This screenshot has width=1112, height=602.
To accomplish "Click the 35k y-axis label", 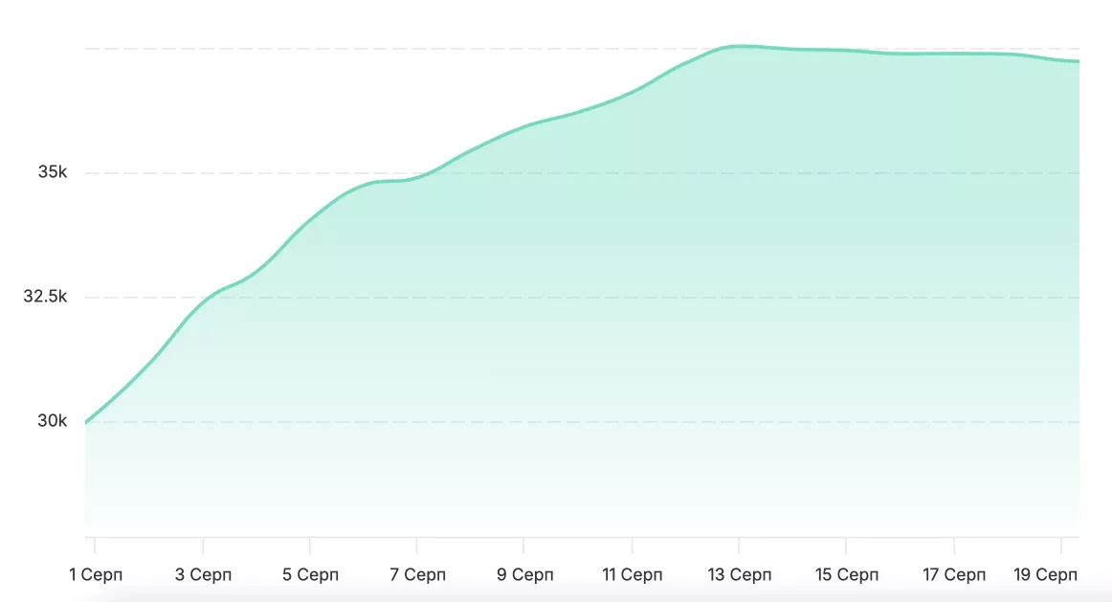I will [x=53, y=172].
